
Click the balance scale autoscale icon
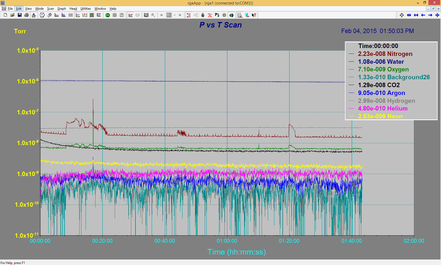click(402, 15)
